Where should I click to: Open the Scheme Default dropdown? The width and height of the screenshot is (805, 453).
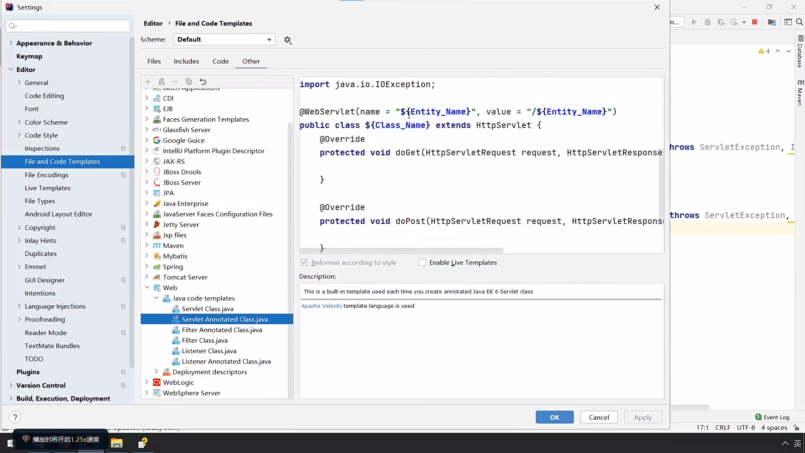pyautogui.click(x=224, y=39)
